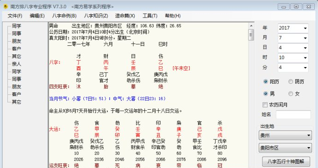Screen dimensions: 318x168
Task: Click the red 大运: label
Action: coord(55,129)
